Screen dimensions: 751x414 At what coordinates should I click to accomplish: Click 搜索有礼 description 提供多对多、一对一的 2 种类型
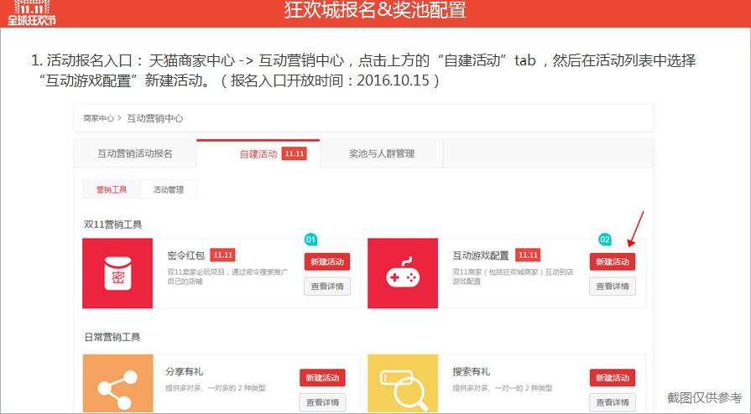(x=503, y=388)
